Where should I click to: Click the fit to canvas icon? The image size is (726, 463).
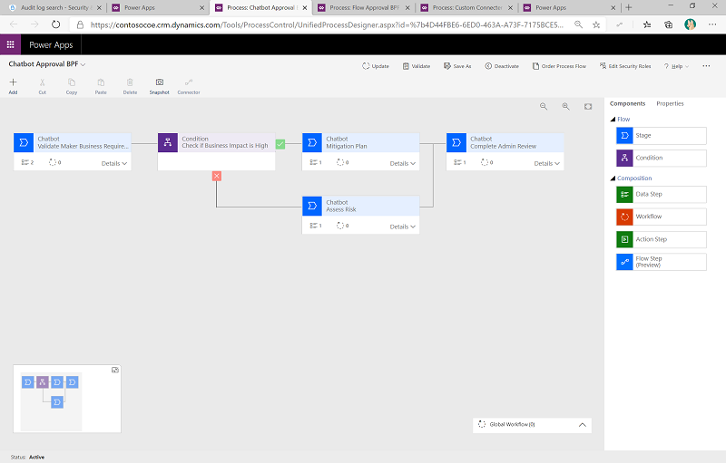coord(588,106)
